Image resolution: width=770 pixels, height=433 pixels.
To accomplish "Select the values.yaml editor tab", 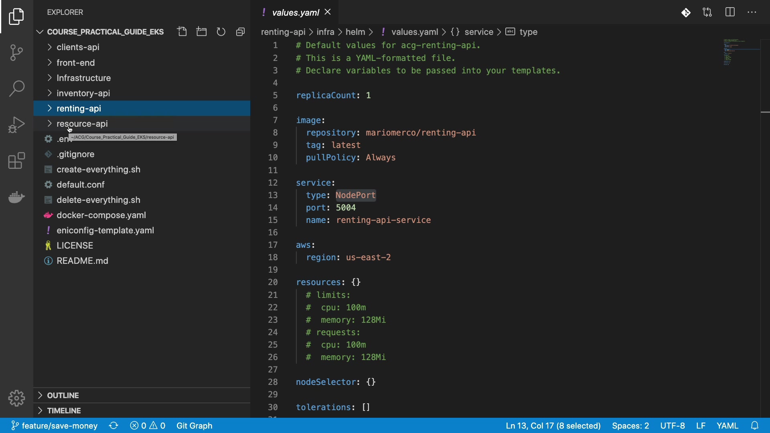I will (x=295, y=12).
